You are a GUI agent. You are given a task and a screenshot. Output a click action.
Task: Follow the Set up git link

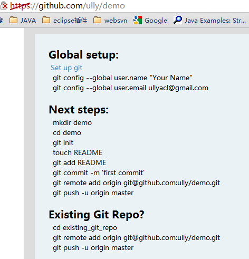66,68
